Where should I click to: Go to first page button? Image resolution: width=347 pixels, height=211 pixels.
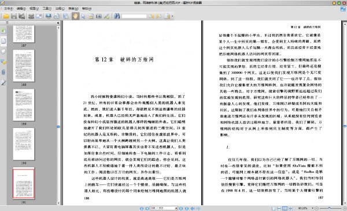[x=142, y=208]
